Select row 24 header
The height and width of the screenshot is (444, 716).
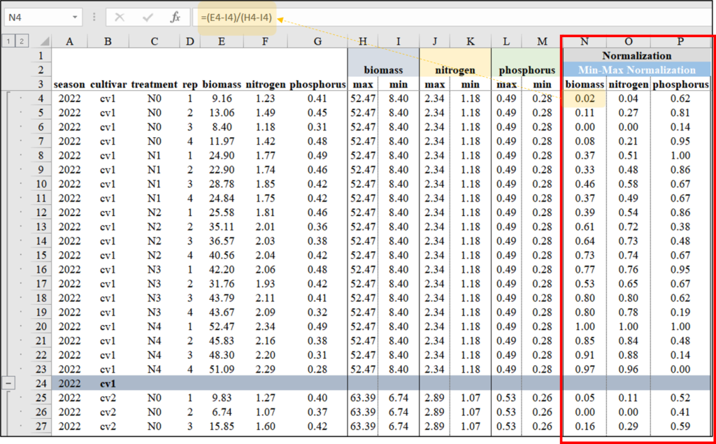[41, 383]
